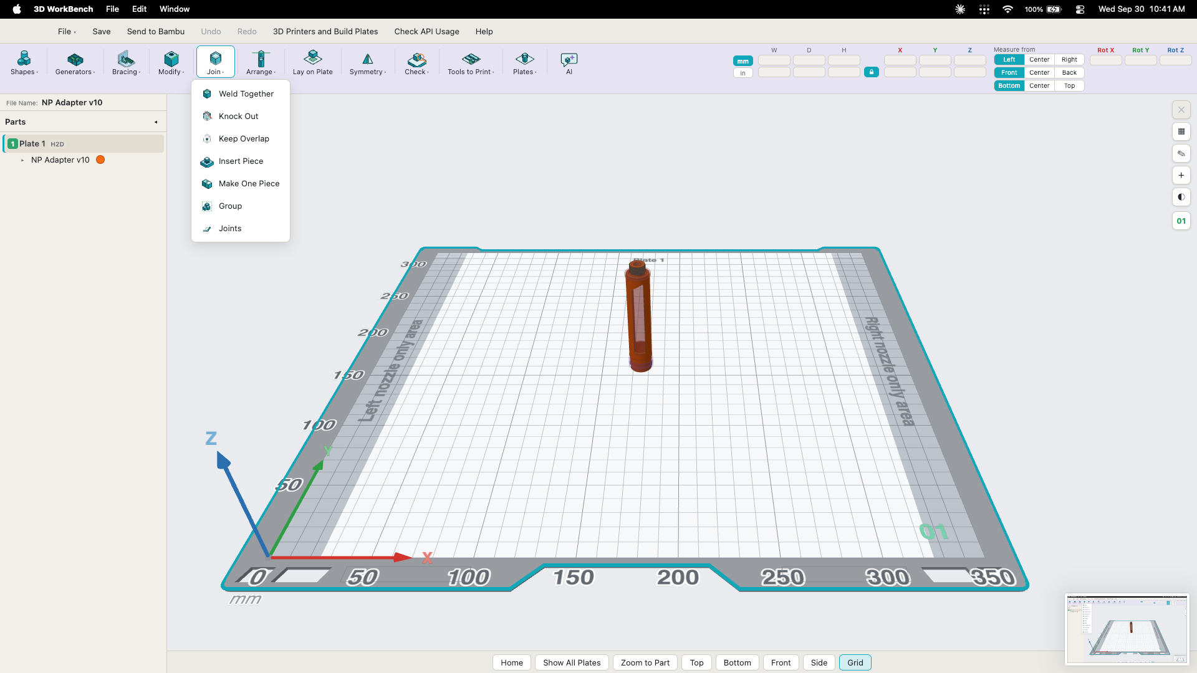The width and height of the screenshot is (1197, 673).
Task: Select Keep Overlap option
Action: 240,139
